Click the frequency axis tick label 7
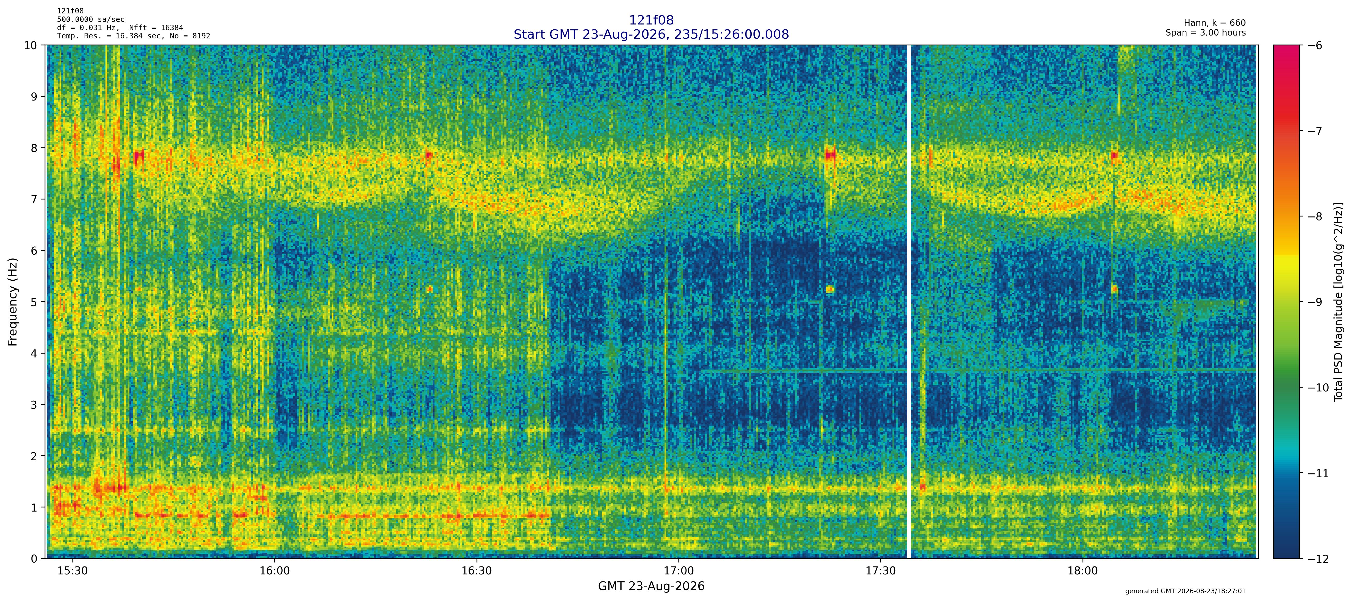 (x=34, y=199)
